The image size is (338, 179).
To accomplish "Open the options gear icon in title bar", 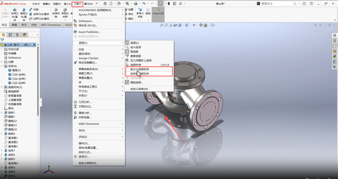I will click(x=181, y=4).
